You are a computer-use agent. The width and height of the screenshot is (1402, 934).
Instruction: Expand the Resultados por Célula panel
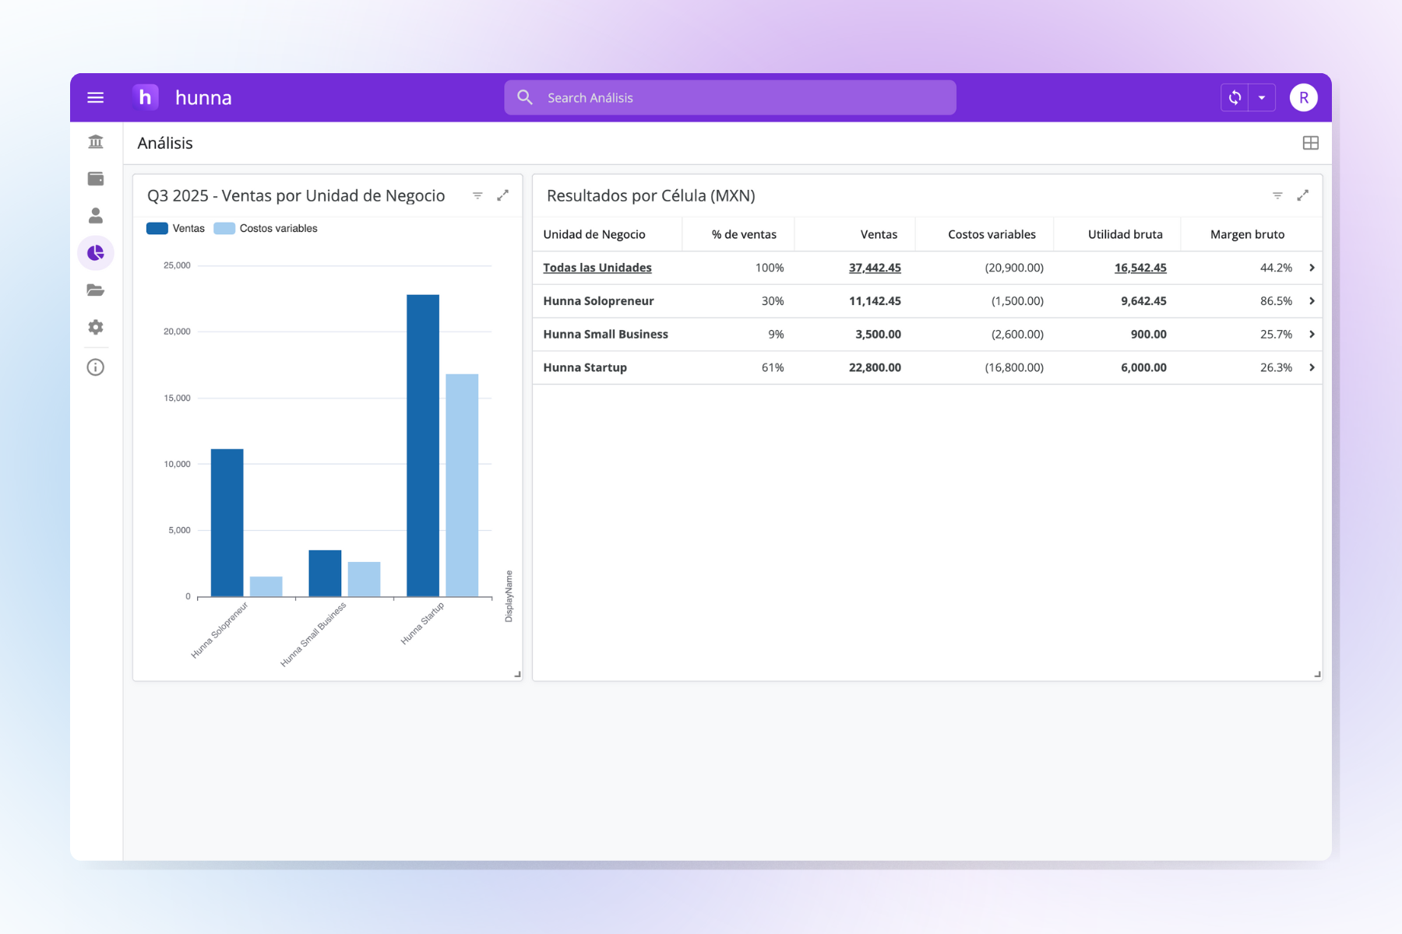click(x=1302, y=195)
